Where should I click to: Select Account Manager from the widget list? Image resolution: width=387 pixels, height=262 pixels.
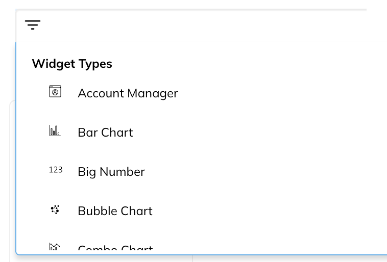tap(128, 93)
